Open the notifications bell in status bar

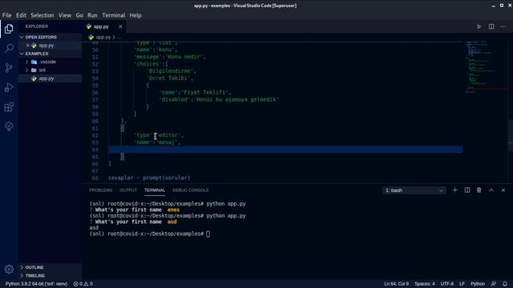(505, 284)
